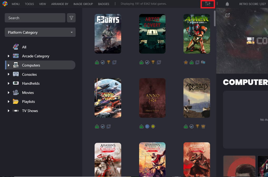
Task: Select Assassin's Creed Chronicles China cover
Action: click(108, 160)
